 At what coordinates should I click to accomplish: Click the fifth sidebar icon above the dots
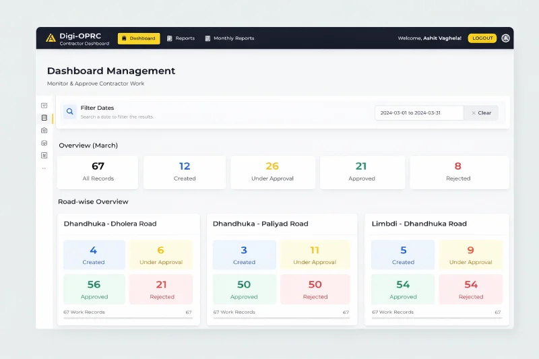pos(44,155)
